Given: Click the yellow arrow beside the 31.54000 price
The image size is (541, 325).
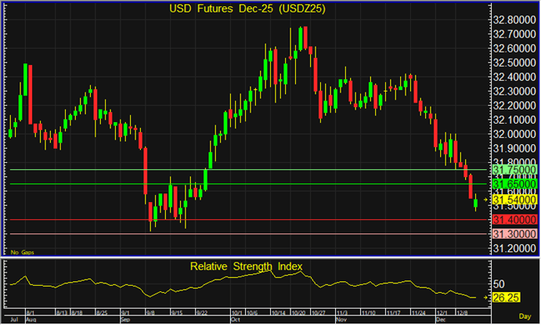Looking at the screenshot, I should (486, 200).
